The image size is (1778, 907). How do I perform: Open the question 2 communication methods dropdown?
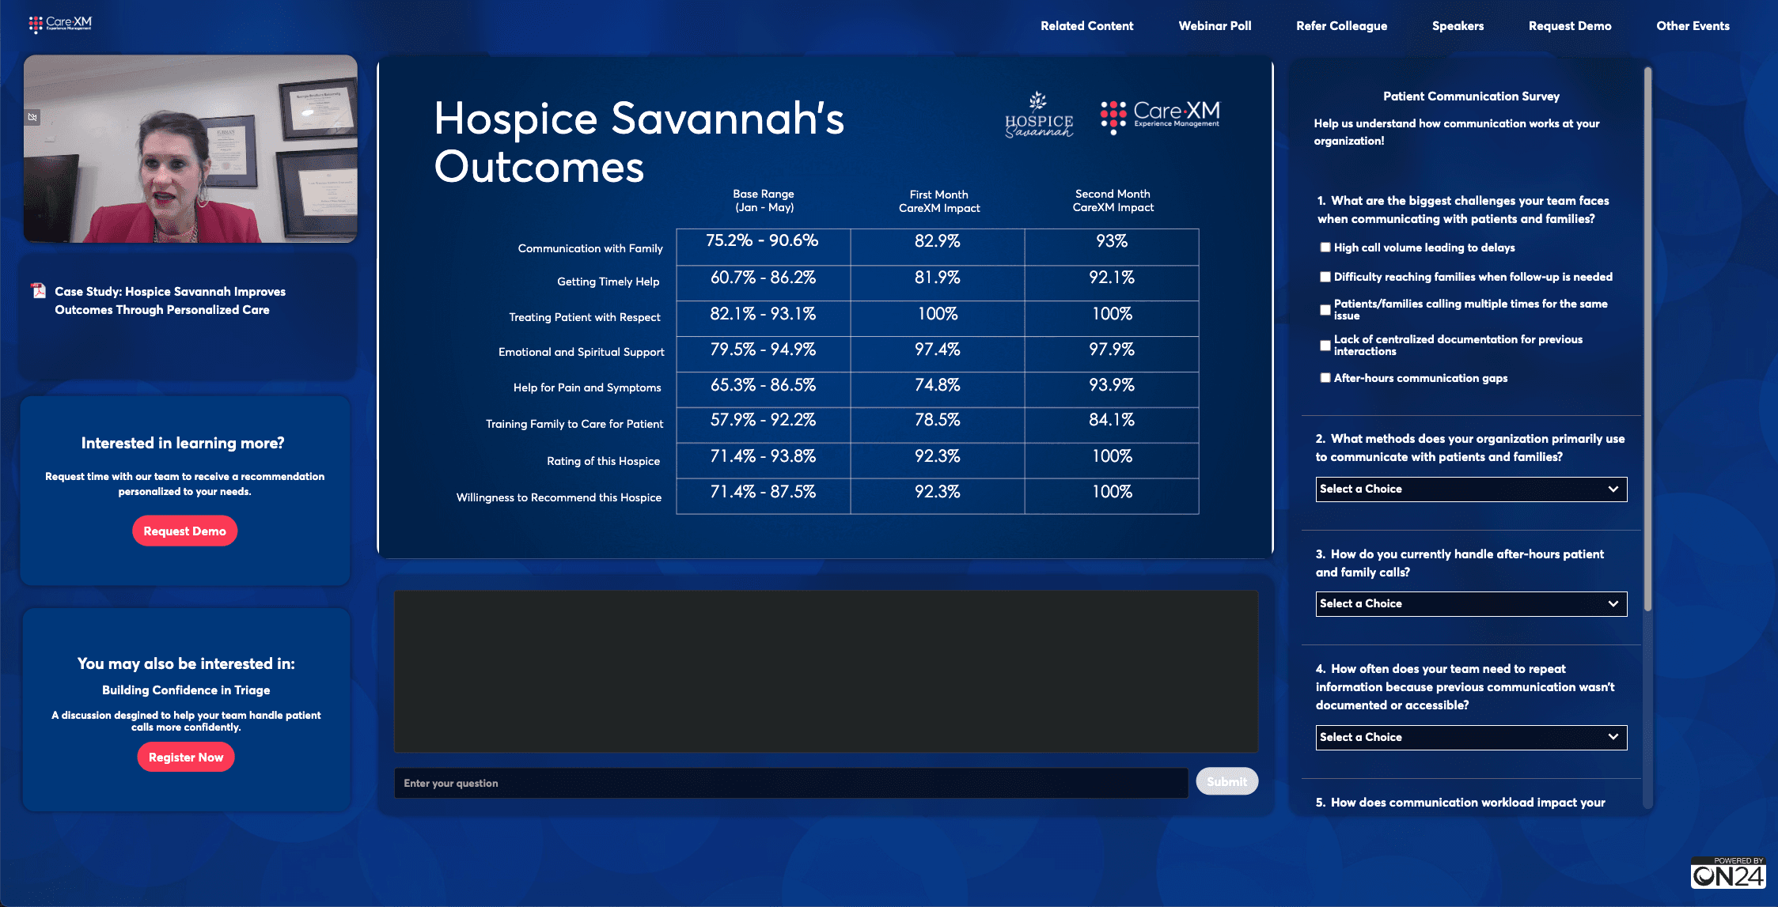coord(1471,489)
